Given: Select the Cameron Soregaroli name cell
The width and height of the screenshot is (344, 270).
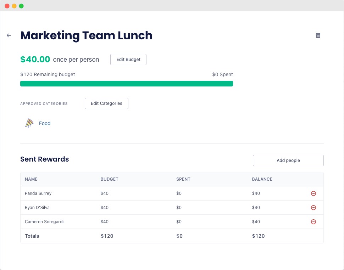Looking at the screenshot, I should [45, 222].
